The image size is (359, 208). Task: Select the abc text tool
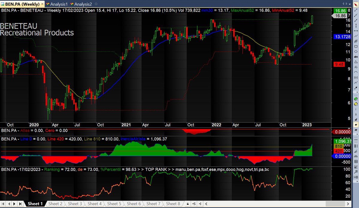click(356, 57)
